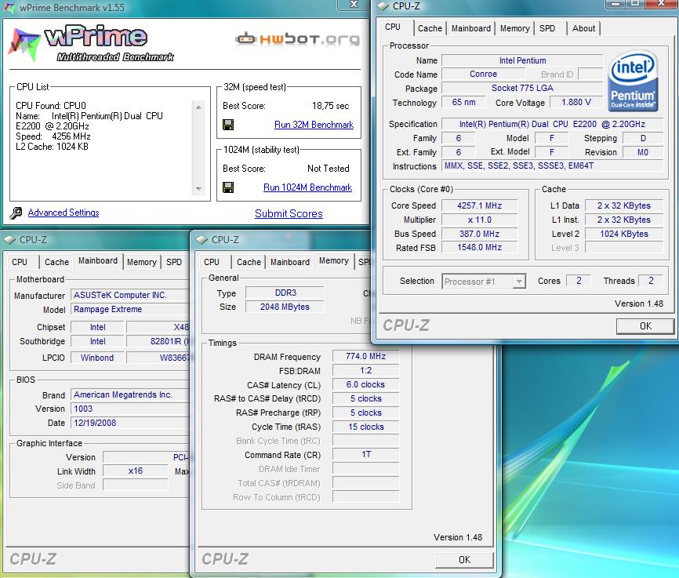Click the Package Socket 775 LGA field
Screen dimensions: 679x578
point(522,88)
